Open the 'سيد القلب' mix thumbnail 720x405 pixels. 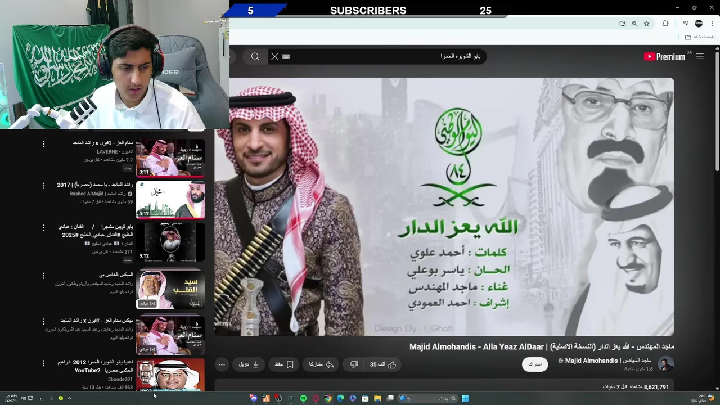point(170,289)
